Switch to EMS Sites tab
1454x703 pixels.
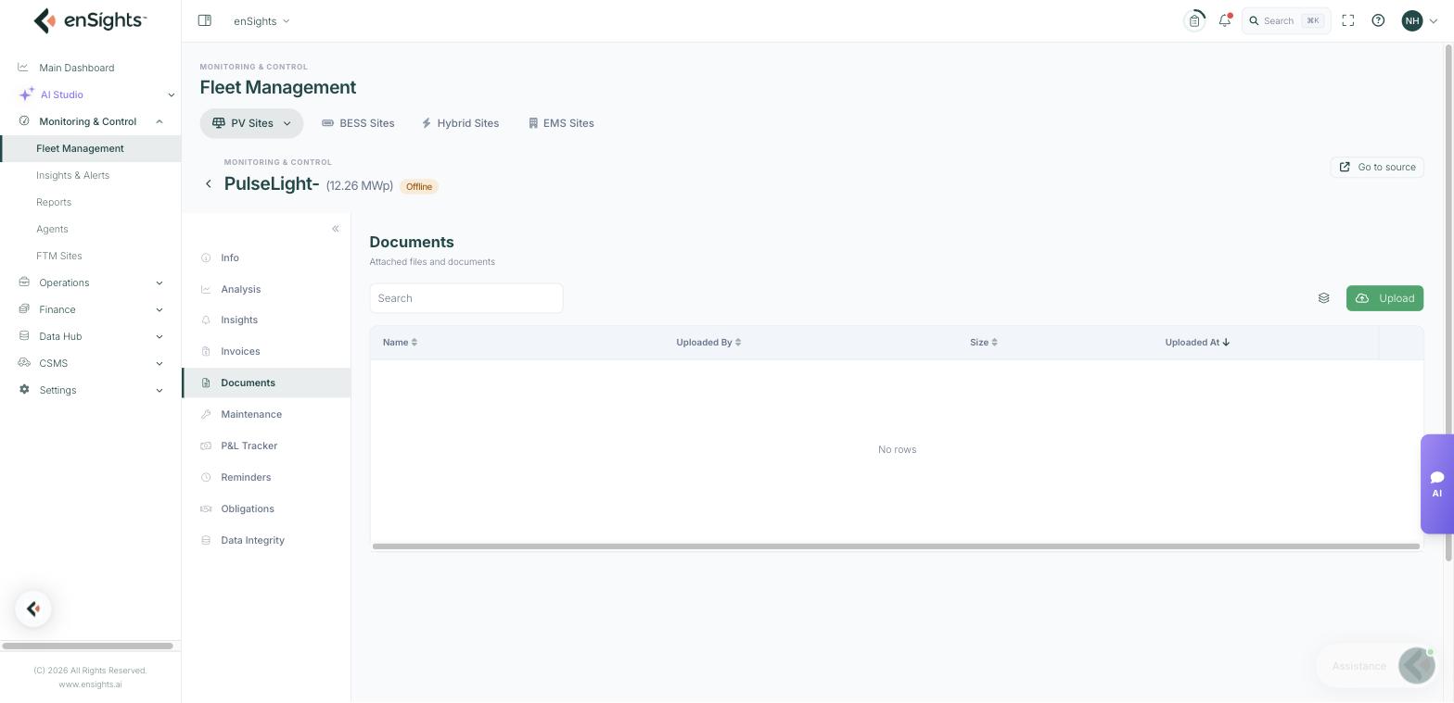561,123
